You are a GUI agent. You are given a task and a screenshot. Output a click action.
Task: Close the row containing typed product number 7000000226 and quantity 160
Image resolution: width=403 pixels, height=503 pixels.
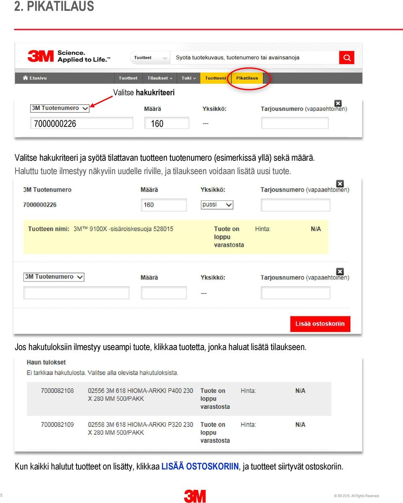click(x=338, y=103)
